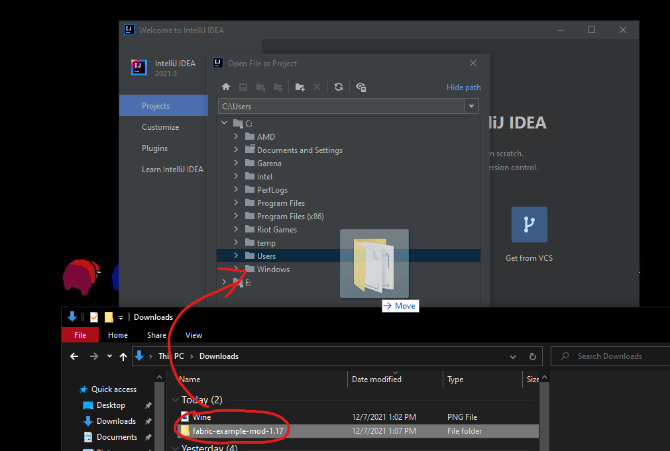Click the C:\Users path input field

[x=341, y=106]
